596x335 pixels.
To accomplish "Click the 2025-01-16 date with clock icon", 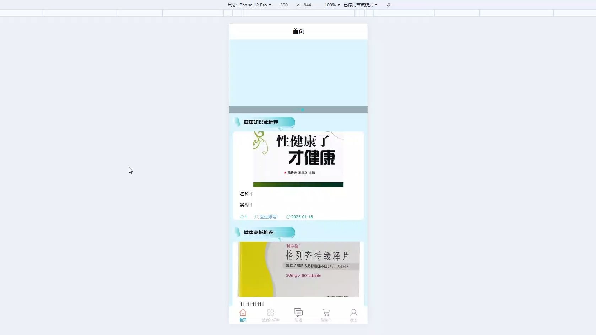I will pyautogui.click(x=299, y=217).
